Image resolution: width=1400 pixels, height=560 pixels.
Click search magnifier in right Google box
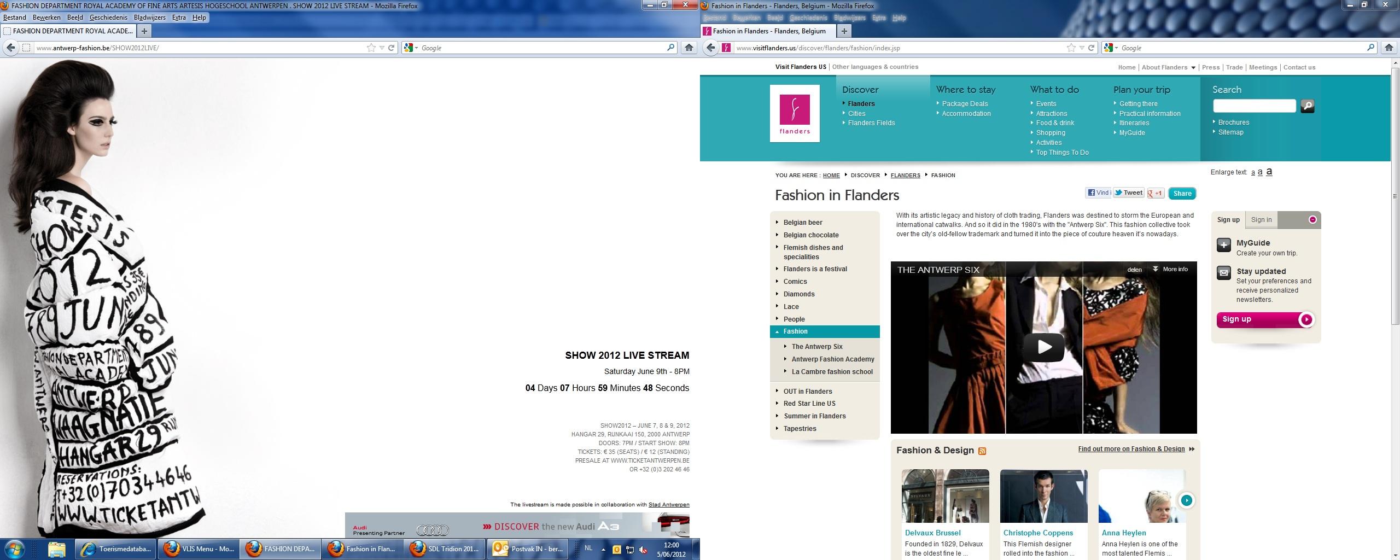coord(1370,48)
